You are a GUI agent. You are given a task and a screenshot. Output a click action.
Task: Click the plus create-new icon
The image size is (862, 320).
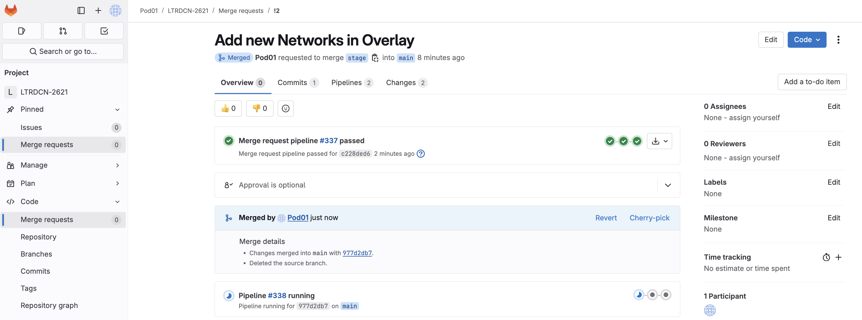[98, 11]
